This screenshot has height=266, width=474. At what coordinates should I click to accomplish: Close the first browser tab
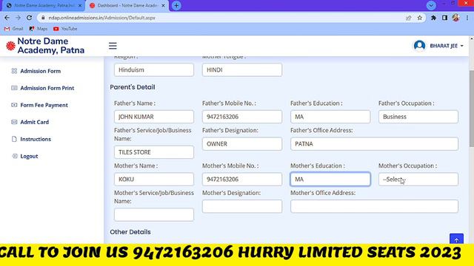pos(80,5)
